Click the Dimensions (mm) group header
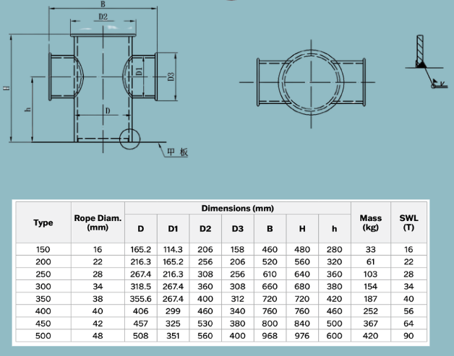This screenshot has width=454, height=356. (237, 209)
